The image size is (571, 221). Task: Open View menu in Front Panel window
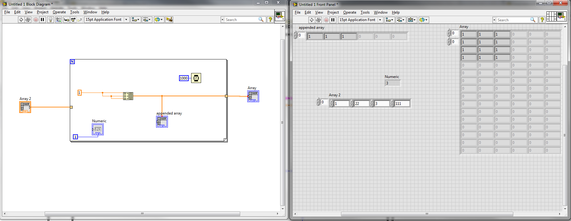(319, 12)
